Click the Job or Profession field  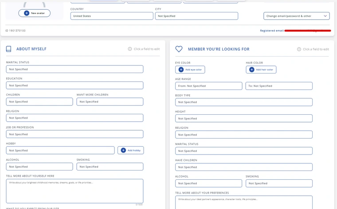pos(74,134)
